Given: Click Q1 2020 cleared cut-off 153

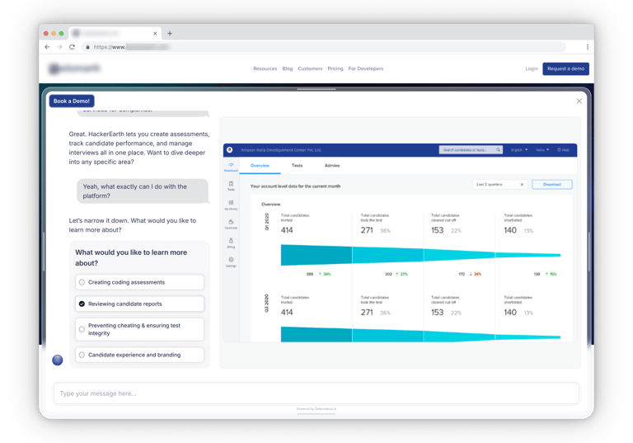Looking at the screenshot, I should point(437,230).
